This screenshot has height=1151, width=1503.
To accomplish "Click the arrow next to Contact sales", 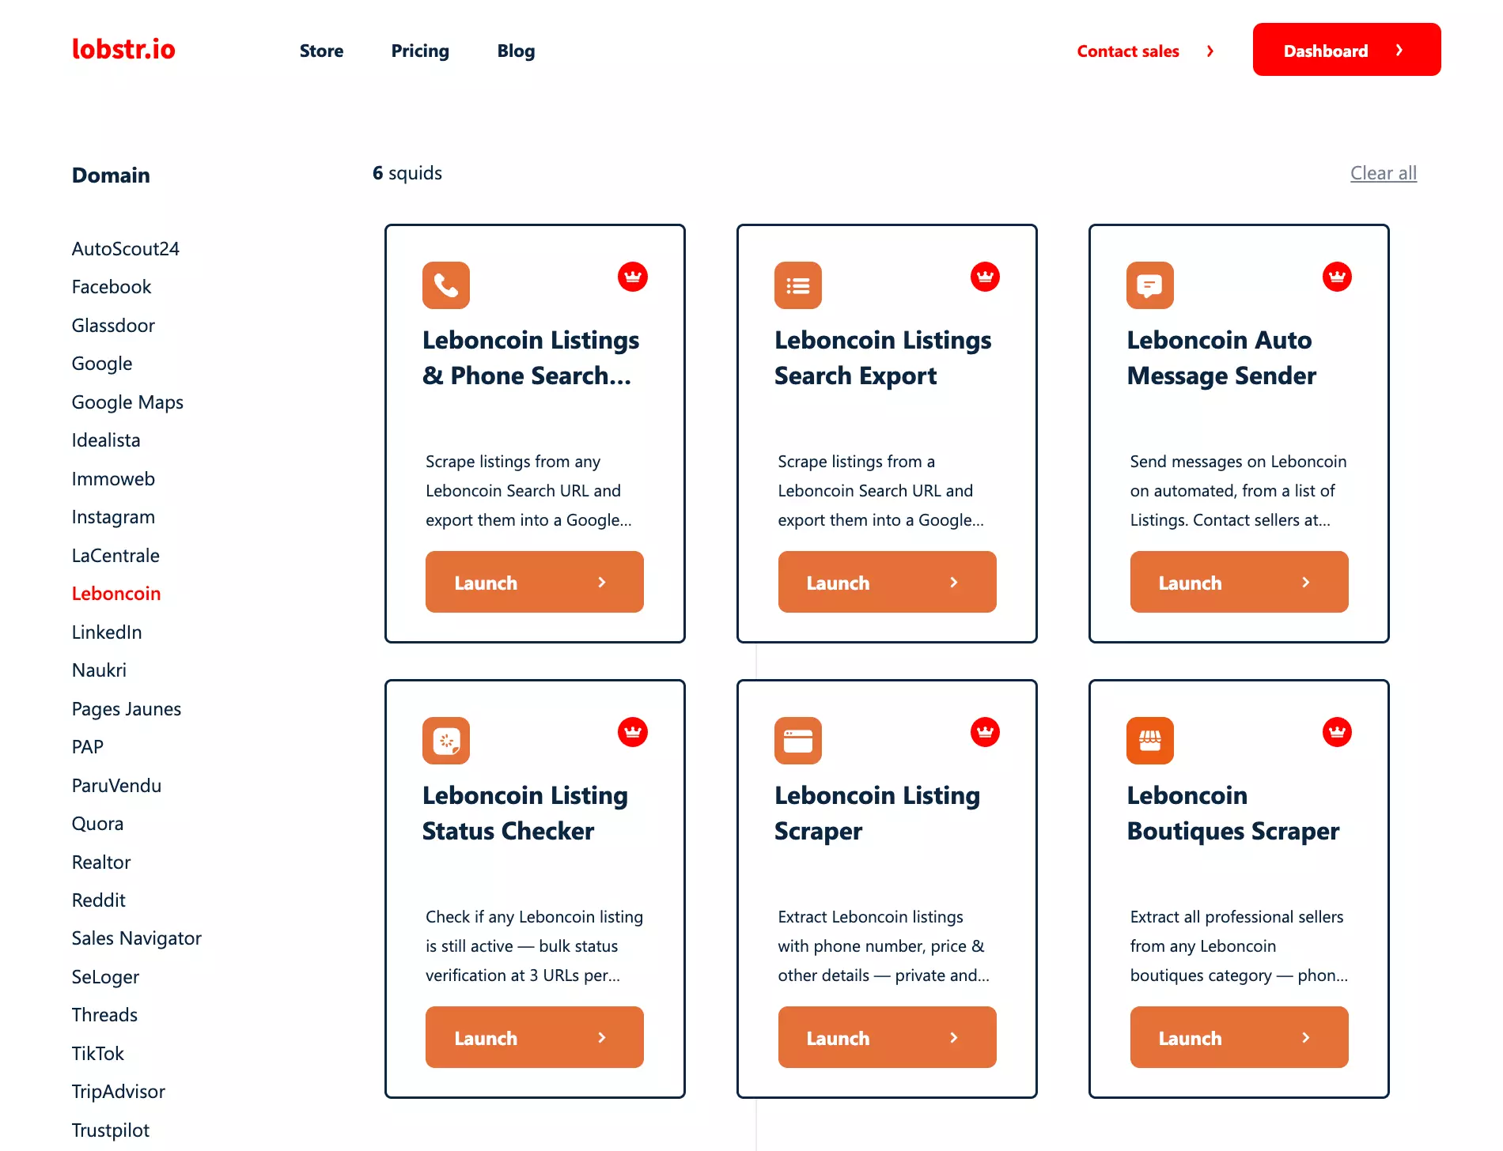I will pos(1210,51).
